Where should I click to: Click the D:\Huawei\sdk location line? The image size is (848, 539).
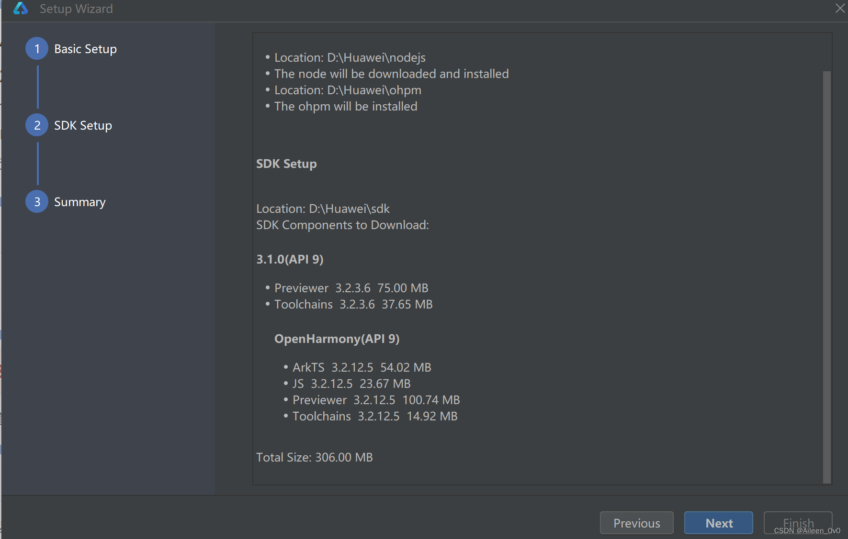[323, 209]
